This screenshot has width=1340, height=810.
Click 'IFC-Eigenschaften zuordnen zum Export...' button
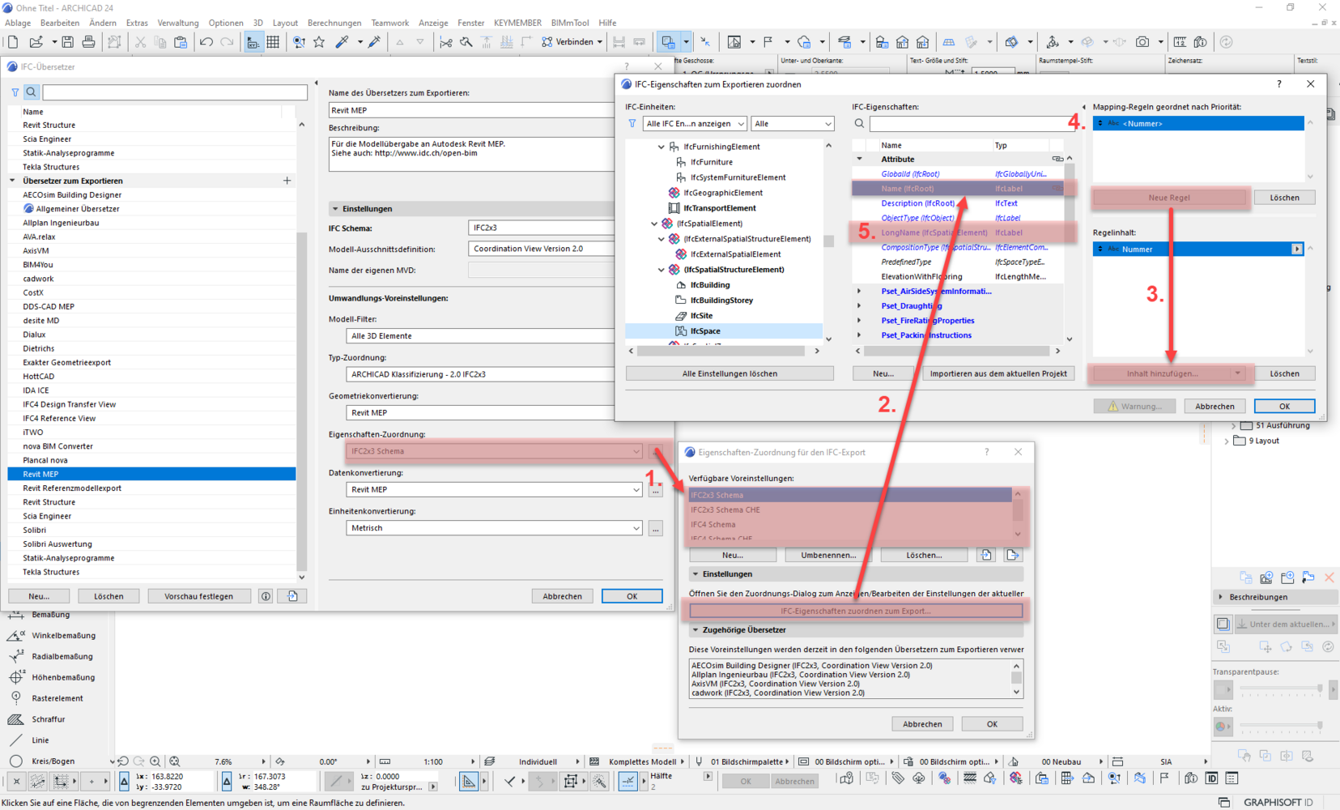click(x=856, y=611)
